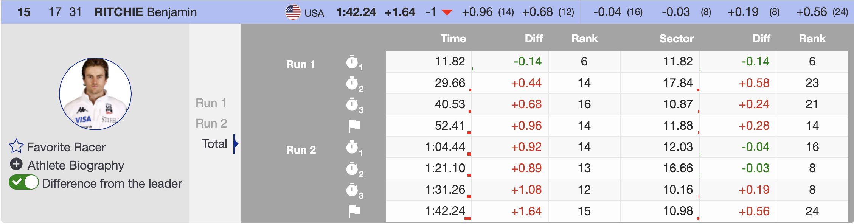Select the Total tab

[x=214, y=144]
